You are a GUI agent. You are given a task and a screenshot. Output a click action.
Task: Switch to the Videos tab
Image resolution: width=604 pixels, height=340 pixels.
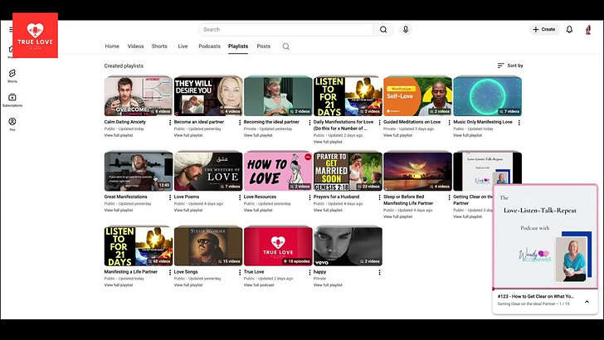pyautogui.click(x=135, y=46)
